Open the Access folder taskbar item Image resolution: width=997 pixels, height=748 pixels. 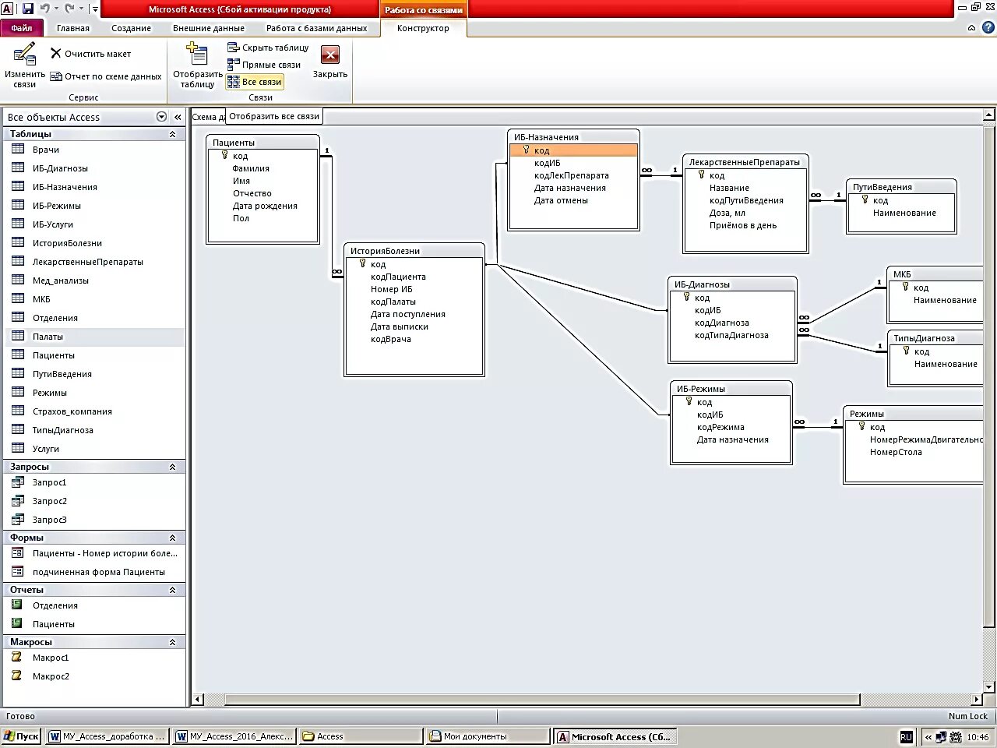(361, 736)
